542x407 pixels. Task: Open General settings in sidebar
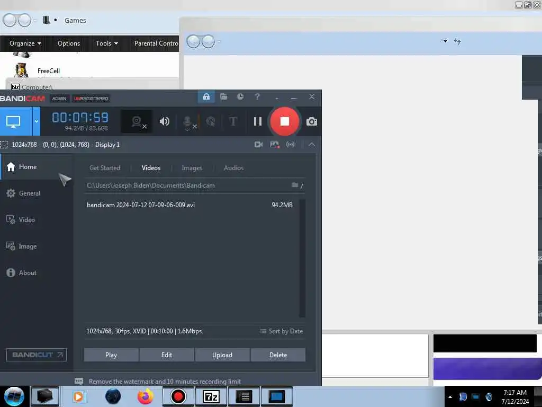tap(37, 193)
